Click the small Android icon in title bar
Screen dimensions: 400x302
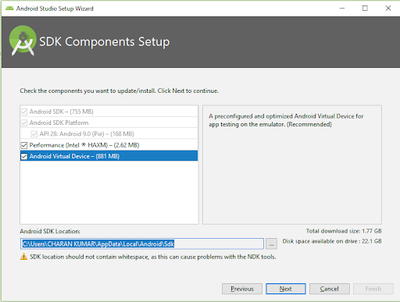pyautogui.click(x=9, y=9)
